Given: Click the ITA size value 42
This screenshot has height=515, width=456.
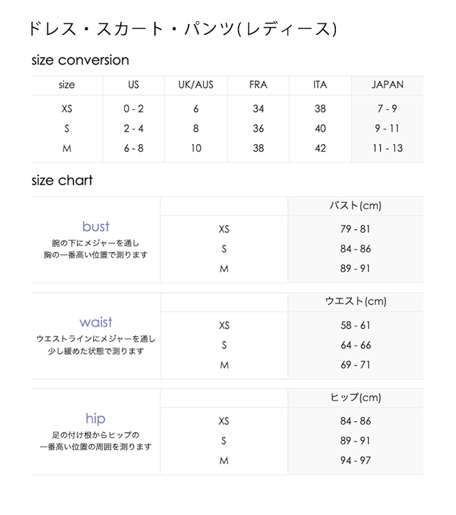Looking at the screenshot, I should 320,148.
